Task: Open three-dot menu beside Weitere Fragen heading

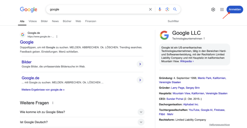Action: click(53, 103)
